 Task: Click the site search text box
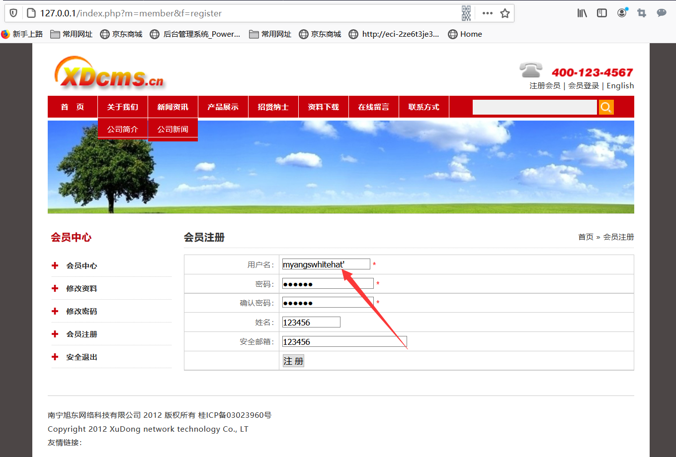click(535, 107)
